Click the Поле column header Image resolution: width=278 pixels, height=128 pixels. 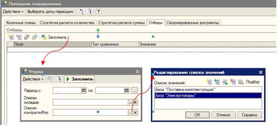[53, 44]
